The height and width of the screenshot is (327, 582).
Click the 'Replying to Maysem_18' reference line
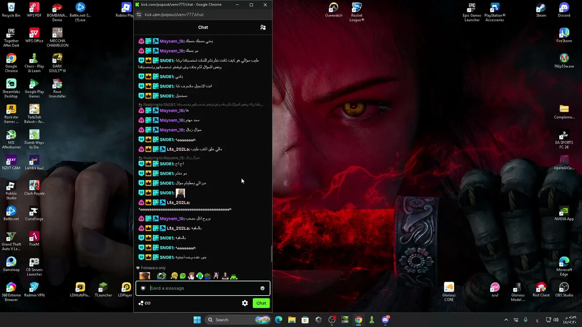click(169, 158)
